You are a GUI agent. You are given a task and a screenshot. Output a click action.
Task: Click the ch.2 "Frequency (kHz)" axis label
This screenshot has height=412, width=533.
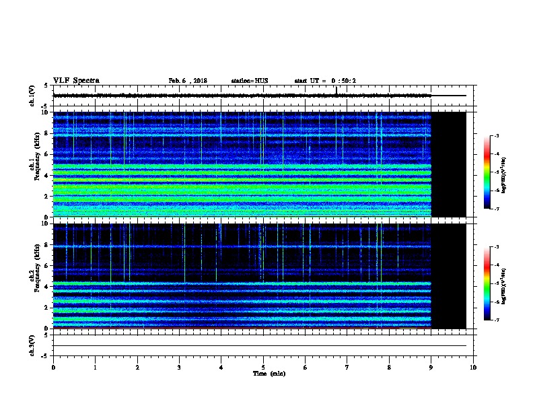pyautogui.click(x=37, y=268)
